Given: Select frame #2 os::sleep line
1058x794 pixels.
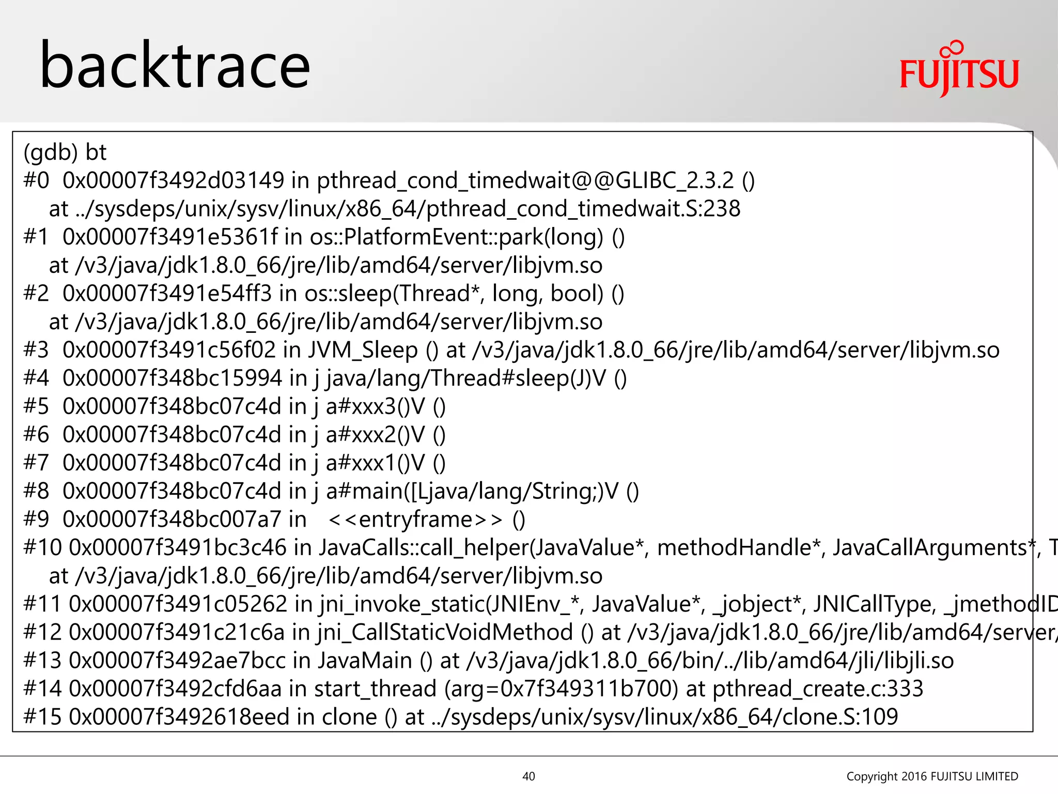Looking at the screenshot, I should [x=324, y=293].
